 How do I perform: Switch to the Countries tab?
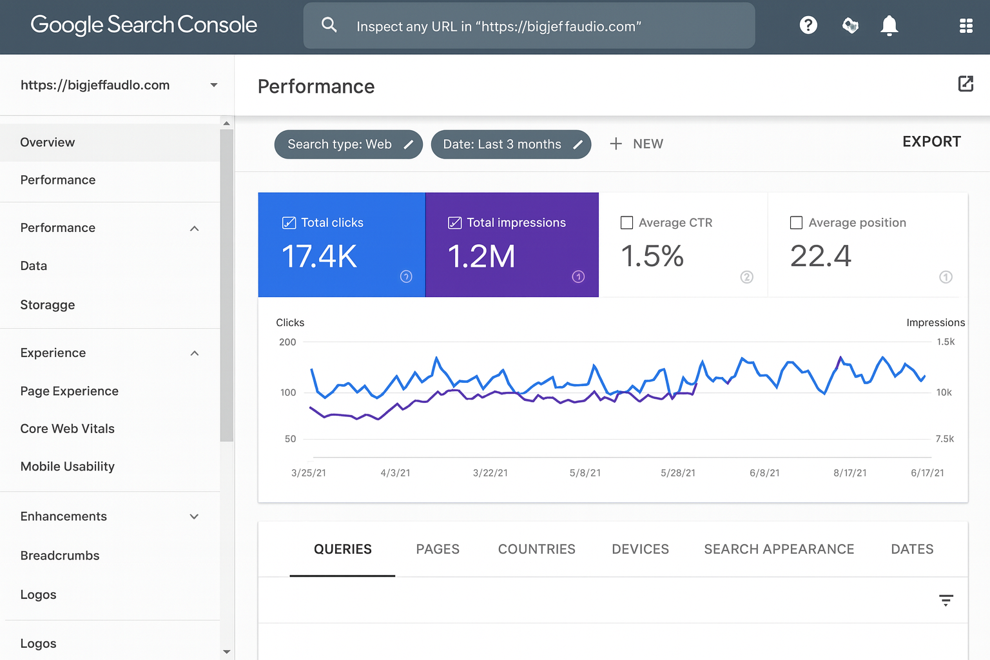(x=536, y=549)
